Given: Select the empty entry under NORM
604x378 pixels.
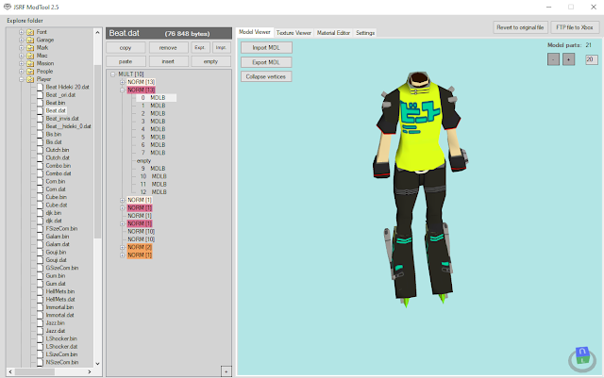Looking at the screenshot, I should [143, 161].
